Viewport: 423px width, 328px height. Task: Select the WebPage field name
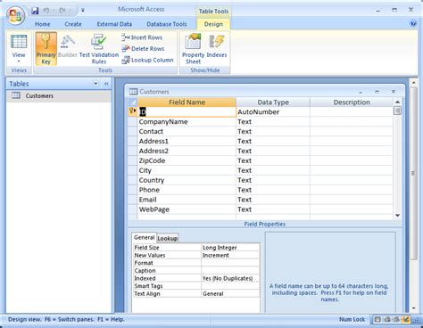pos(187,209)
